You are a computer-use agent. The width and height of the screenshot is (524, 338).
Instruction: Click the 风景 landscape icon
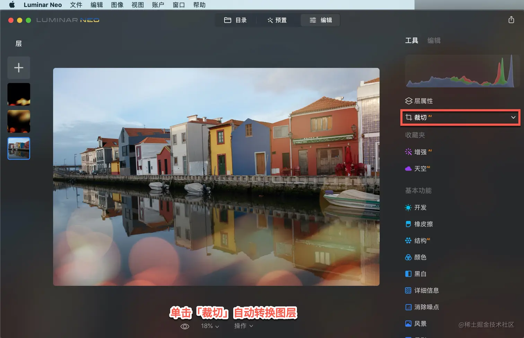pyautogui.click(x=409, y=324)
